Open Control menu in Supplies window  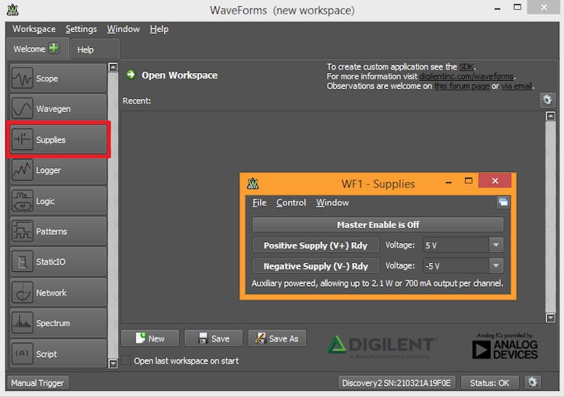point(291,203)
